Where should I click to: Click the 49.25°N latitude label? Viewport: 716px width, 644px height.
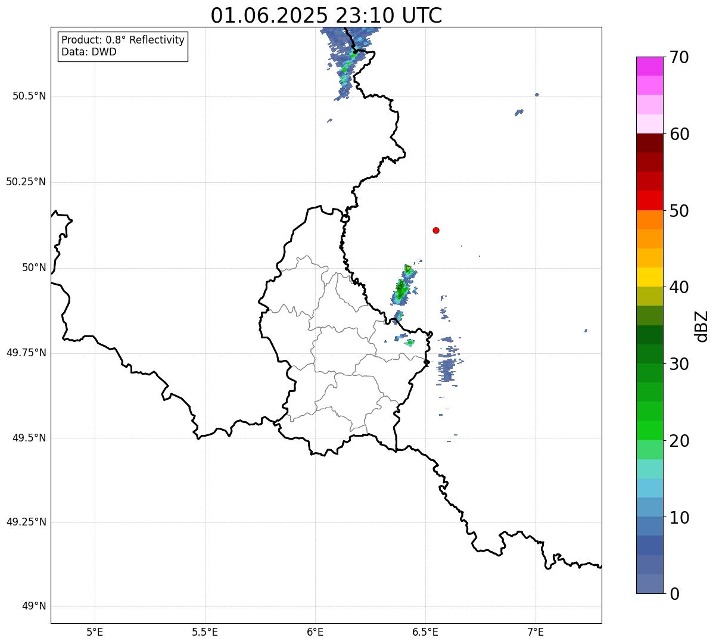26,522
